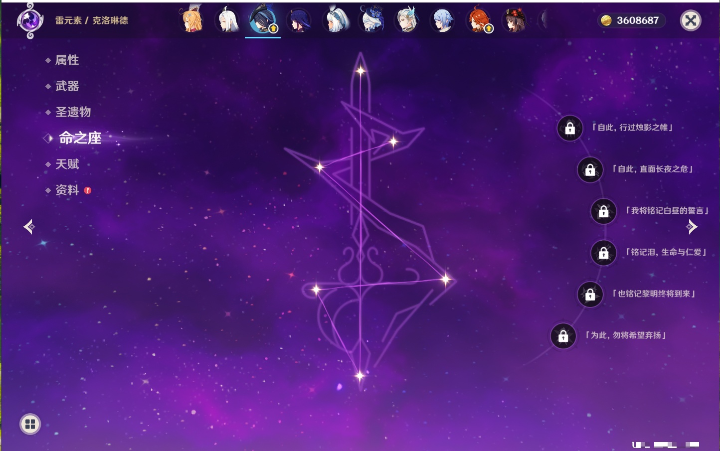Image resolution: width=720 pixels, height=451 pixels.
Task: Open the 资料 profile menu
Action: pos(68,190)
